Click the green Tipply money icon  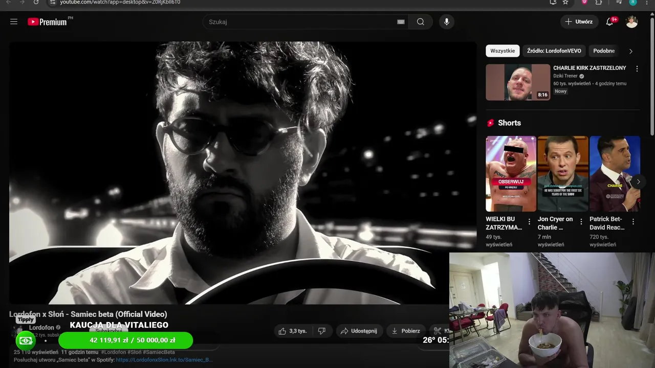(26, 340)
